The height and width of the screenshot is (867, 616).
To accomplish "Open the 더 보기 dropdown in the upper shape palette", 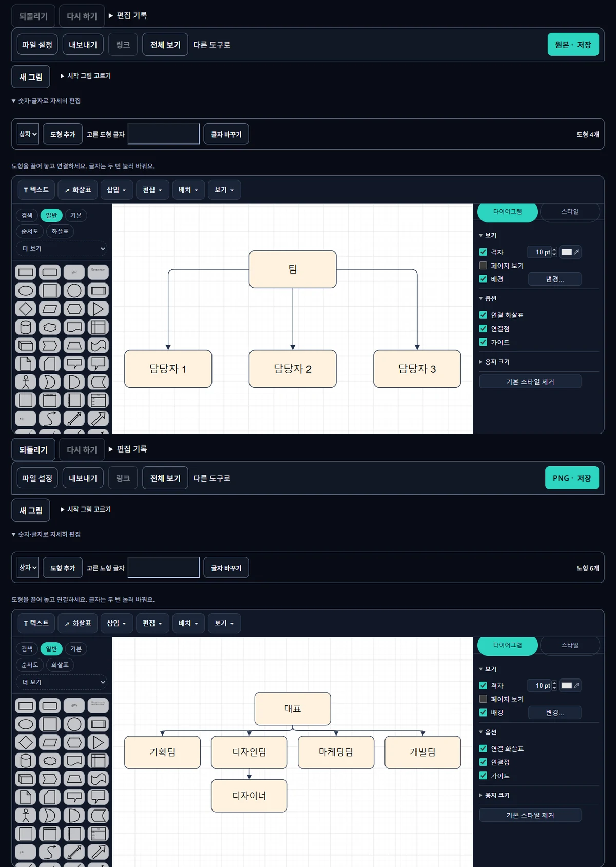I will click(x=62, y=249).
